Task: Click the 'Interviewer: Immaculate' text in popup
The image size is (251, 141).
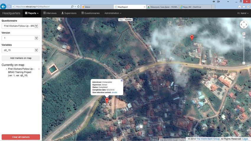Action: (x=102, y=82)
